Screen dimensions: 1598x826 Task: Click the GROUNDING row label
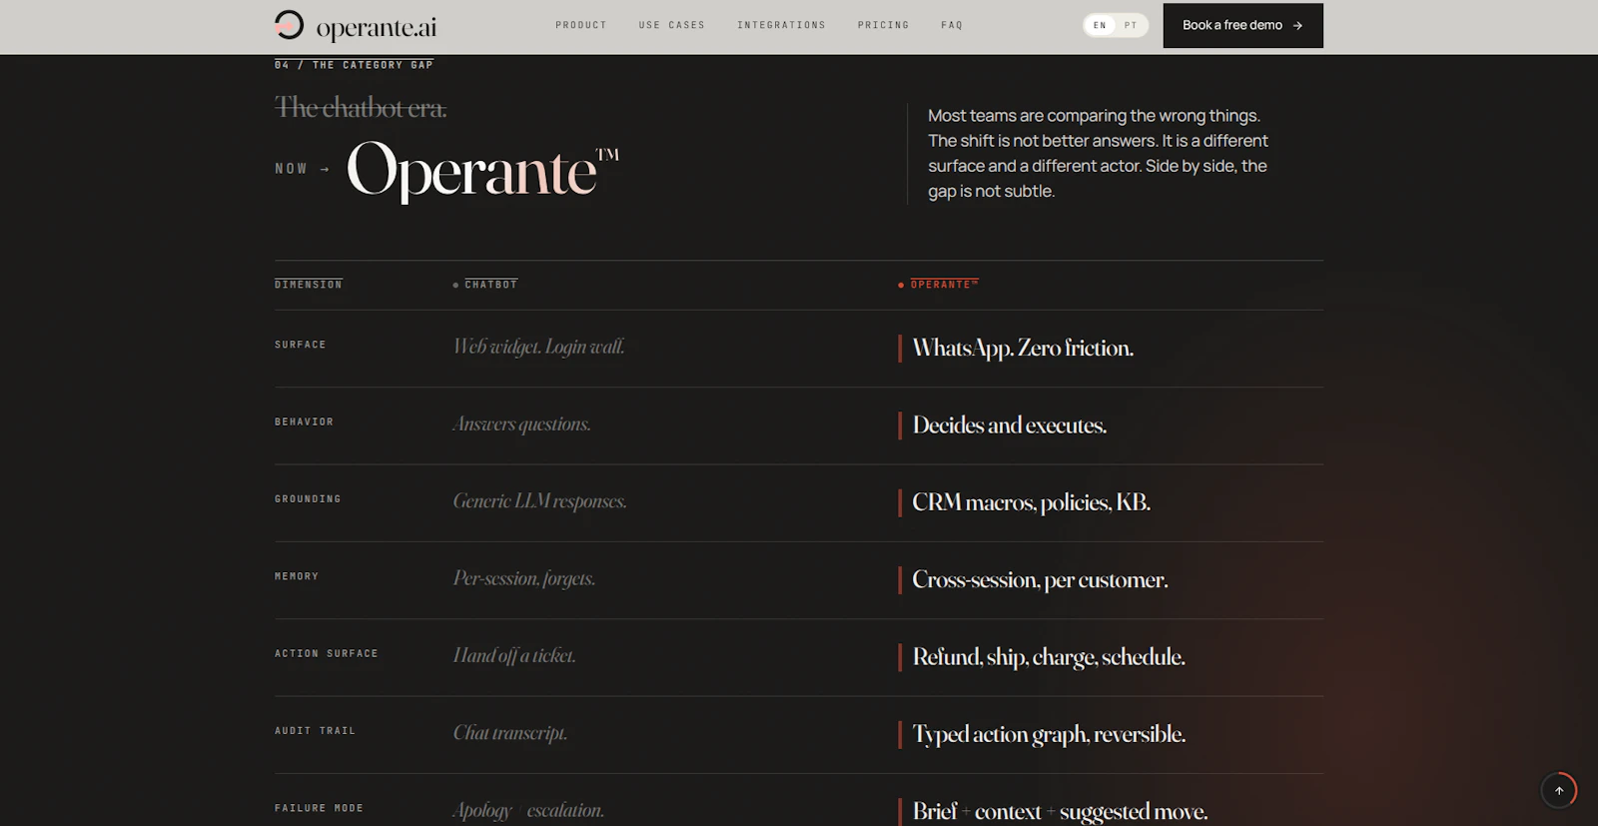pyautogui.click(x=308, y=498)
